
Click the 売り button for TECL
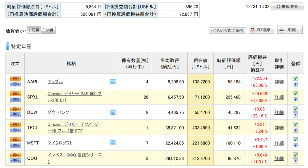pos(15,130)
